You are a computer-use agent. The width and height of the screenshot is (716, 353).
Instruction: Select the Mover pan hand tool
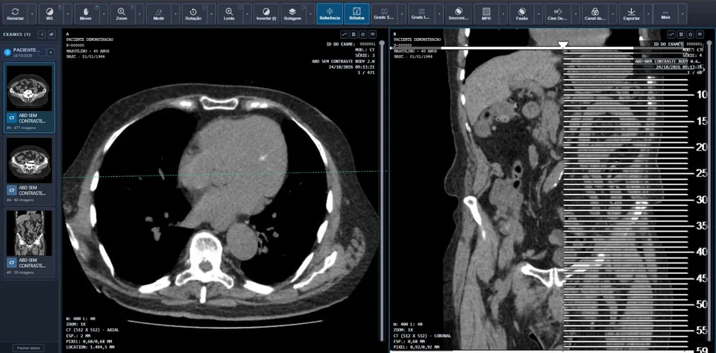click(85, 13)
